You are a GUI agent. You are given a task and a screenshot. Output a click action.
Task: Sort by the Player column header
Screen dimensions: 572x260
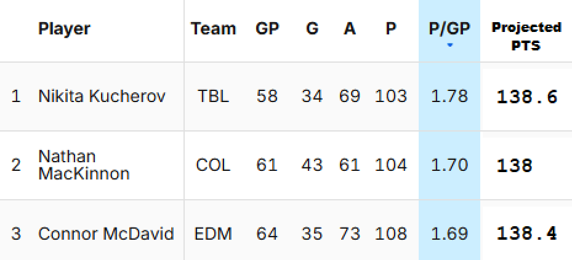64,29
